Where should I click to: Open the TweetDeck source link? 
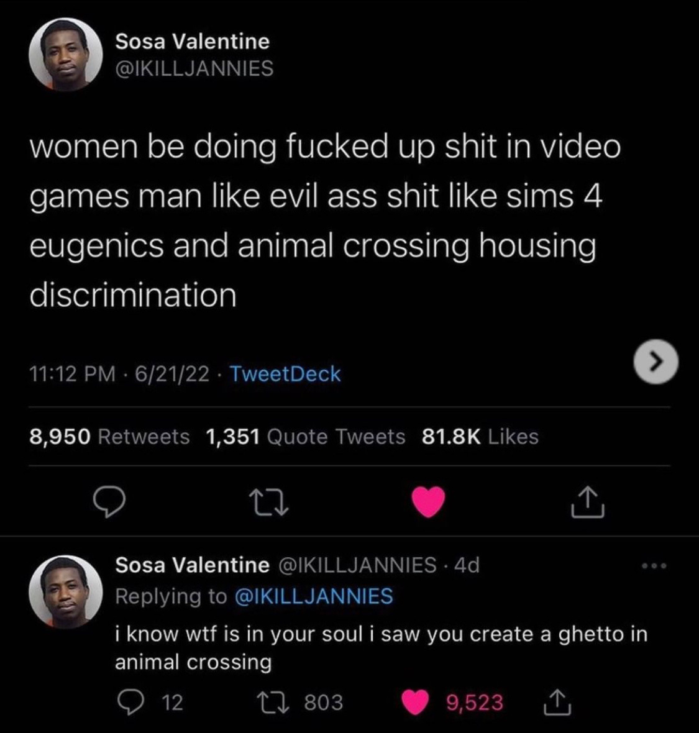[x=286, y=374]
